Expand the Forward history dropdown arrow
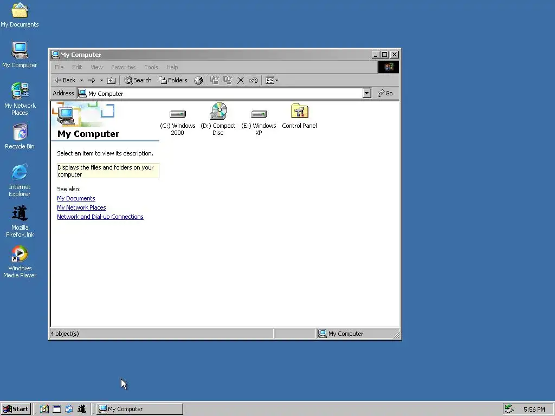This screenshot has width=555, height=416. click(x=101, y=80)
